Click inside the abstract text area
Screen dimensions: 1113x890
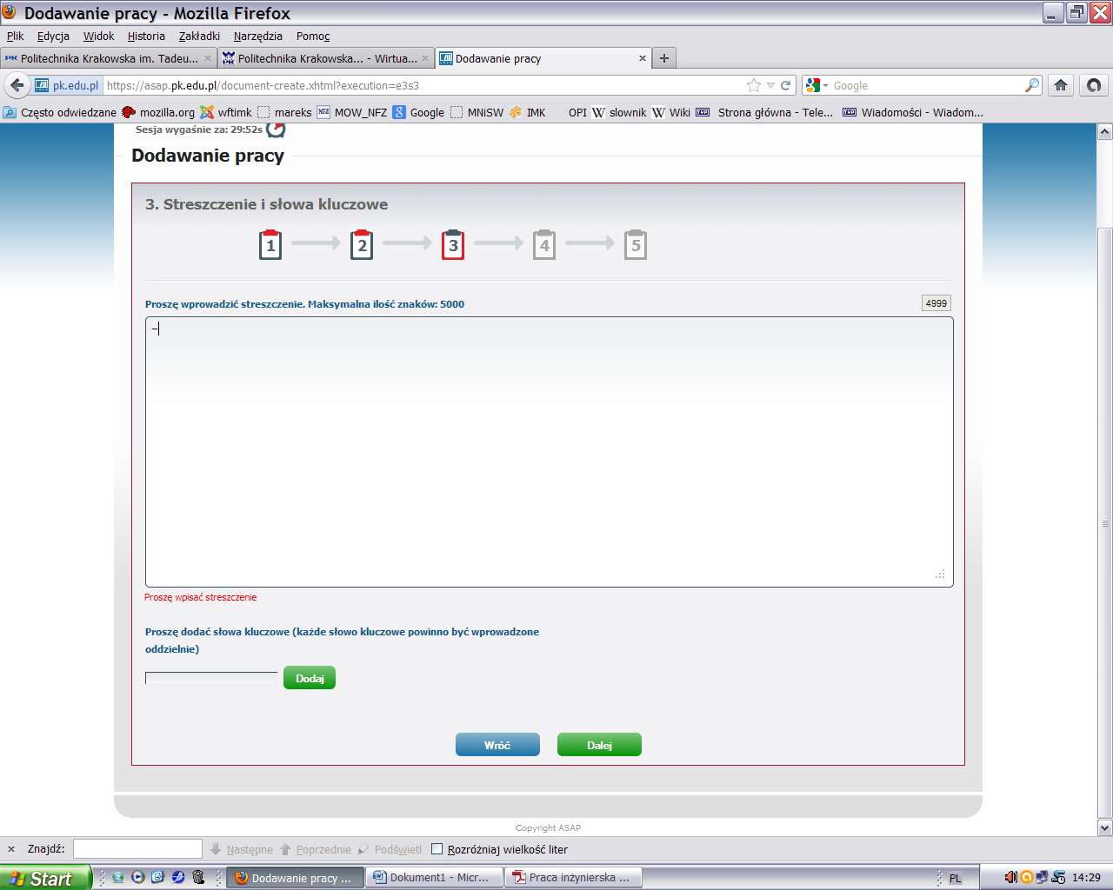550,452
